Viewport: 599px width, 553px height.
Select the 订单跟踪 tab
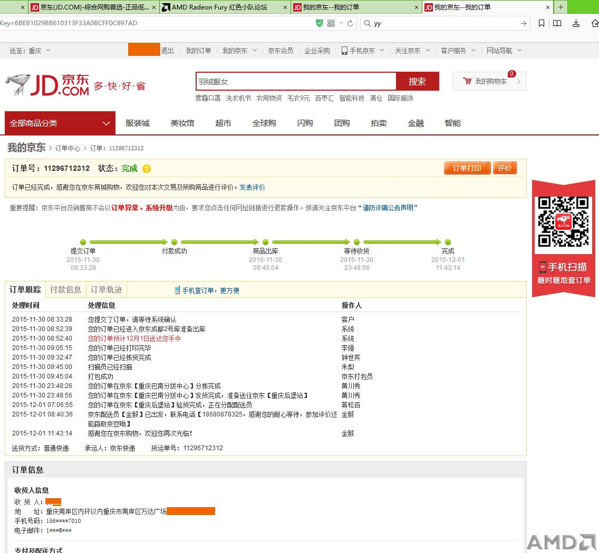click(x=25, y=290)
